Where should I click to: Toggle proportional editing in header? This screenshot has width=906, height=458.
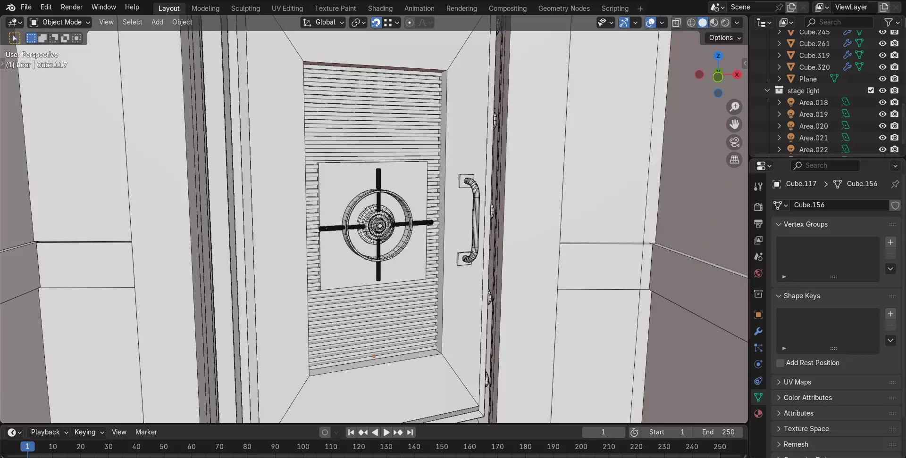[410, 23]
